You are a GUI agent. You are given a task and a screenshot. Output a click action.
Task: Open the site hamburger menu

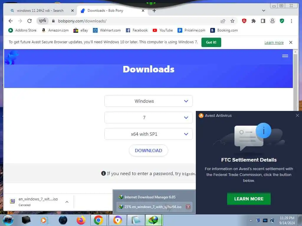(x=285, y=56)
